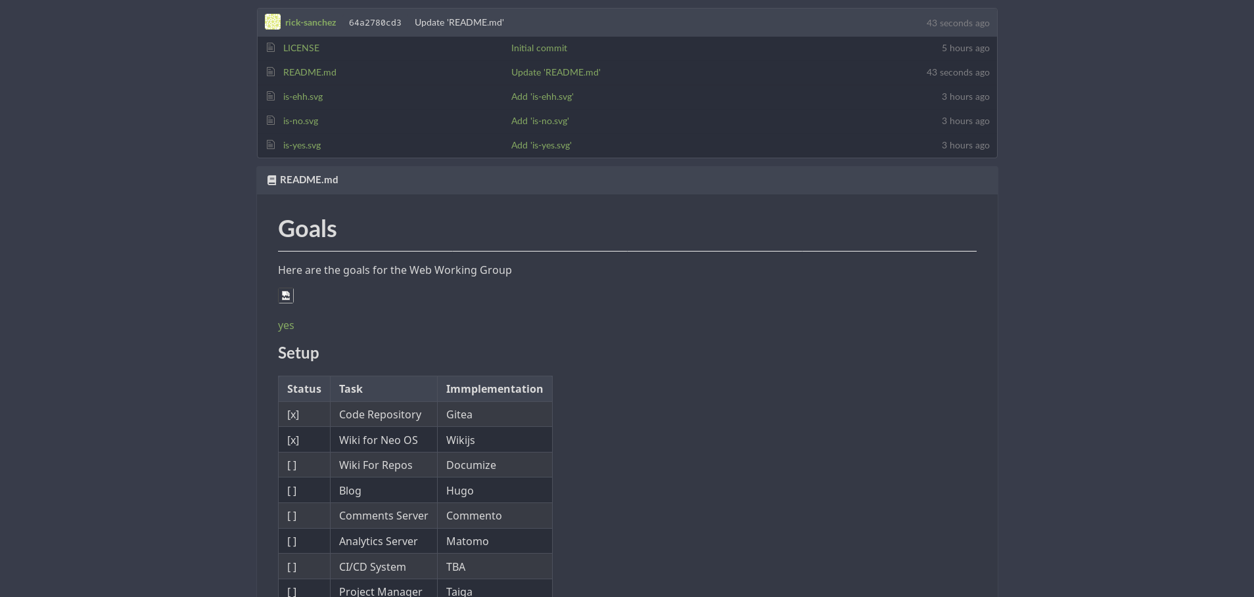Click '43 seconds ago' in README.md row

pyautogui.click(x=958, y=72)
